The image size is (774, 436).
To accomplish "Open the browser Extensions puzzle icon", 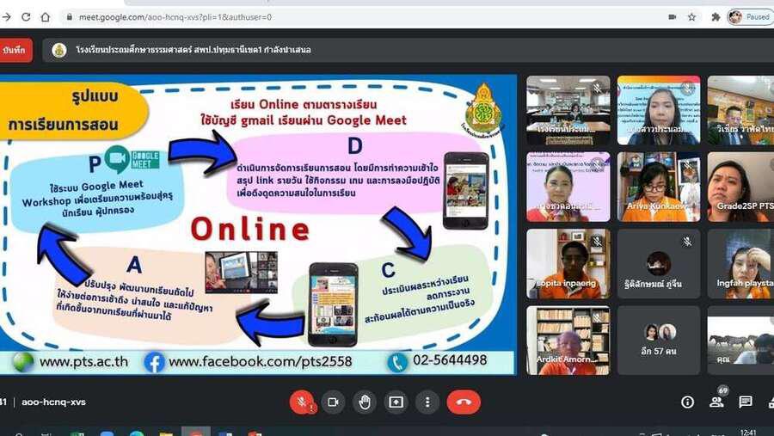I will coord(715,16).
